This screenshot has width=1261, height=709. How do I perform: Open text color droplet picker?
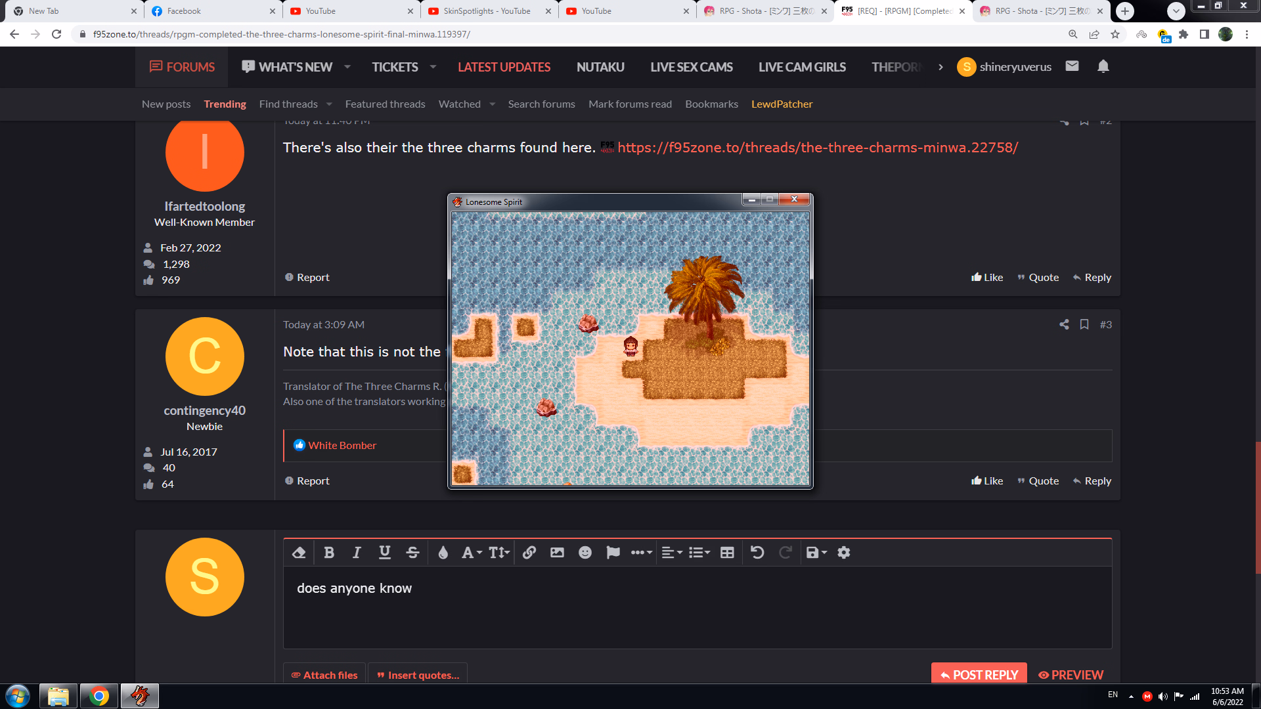click(443, 553)
